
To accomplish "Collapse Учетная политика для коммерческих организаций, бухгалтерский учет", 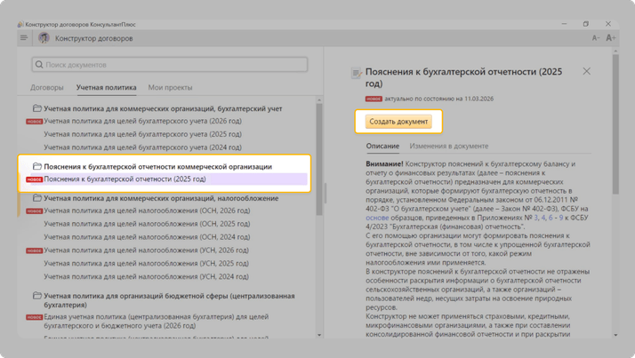I will tap(163, 108).
